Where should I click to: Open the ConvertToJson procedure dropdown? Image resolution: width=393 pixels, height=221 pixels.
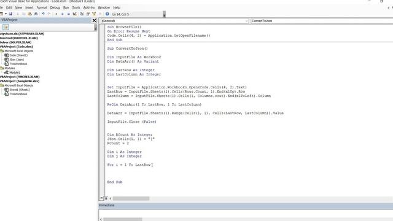click(x=322, y=21)
